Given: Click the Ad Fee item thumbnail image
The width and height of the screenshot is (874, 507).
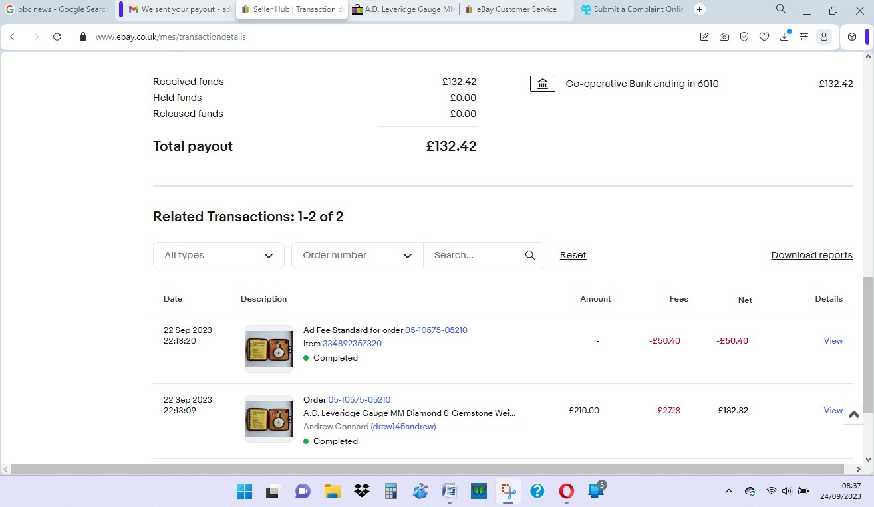Looking at the screenshot, I should click(269, 348).
